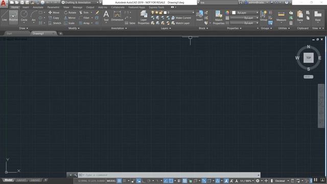Open the lineweight ByLayer dropdown
Image resolution: width=327 pixels, height=184 pixels.
click(244, 18)
